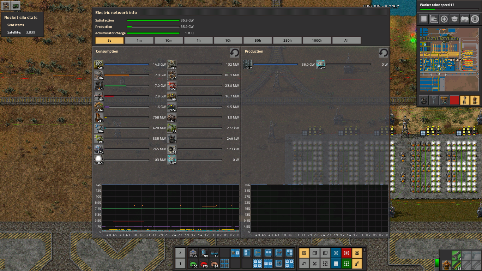Viewport: 482px width, 271px height.
Task: Toggle Alt-mode shortcut button
Action: pyautogui.click(x=304, y=253)
